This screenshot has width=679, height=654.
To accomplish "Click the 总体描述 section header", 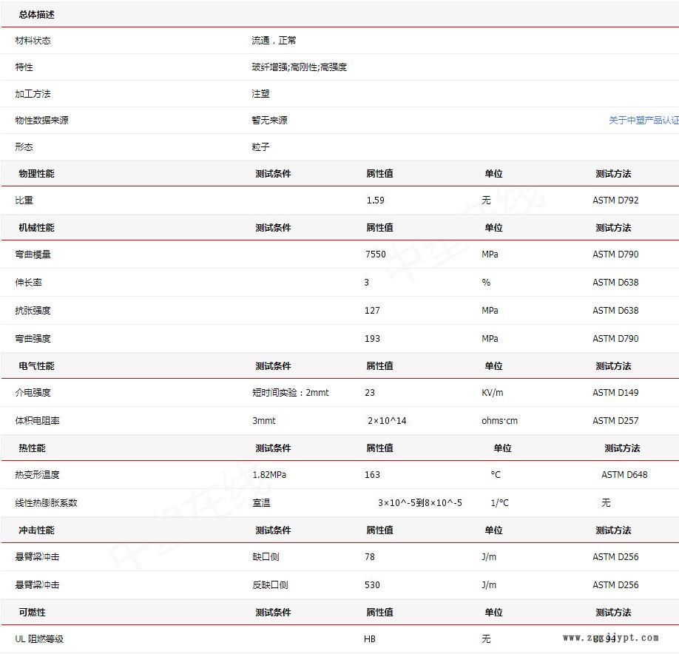I will click(x=36, y=15).
